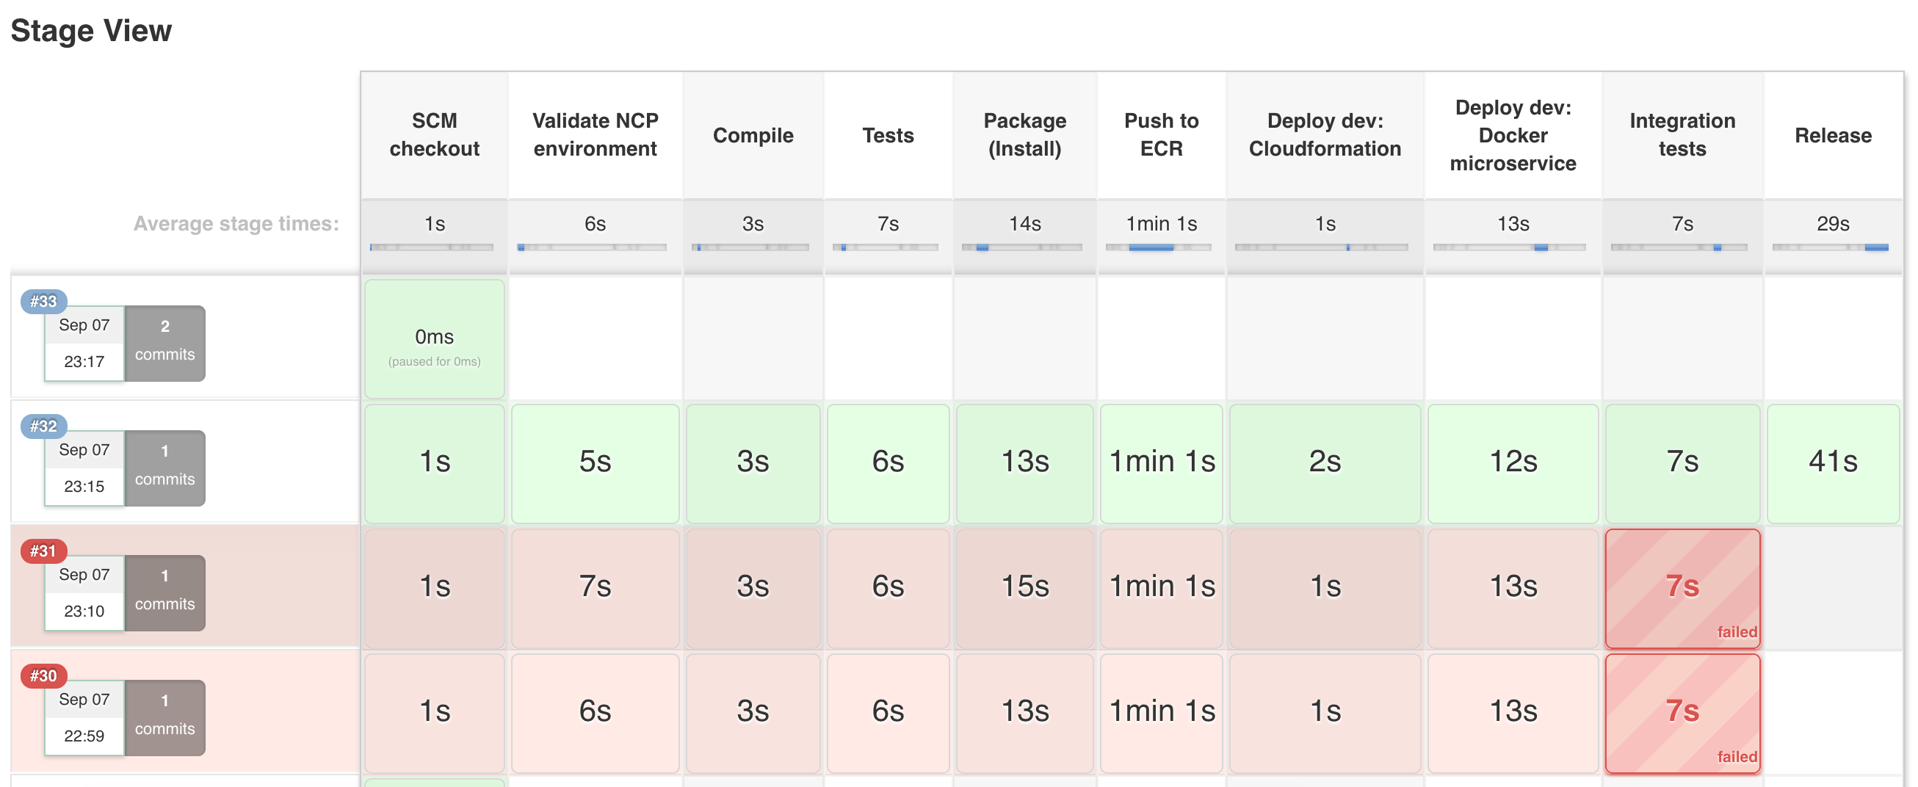Image resolution: width=1918 pixels, height=787 pixels.
Task: Select the failed Integration tests cell of build #30
Action: coord(1683,714)
